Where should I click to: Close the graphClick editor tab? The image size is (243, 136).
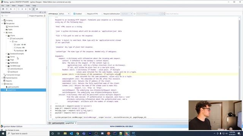(x=76, y=123)
